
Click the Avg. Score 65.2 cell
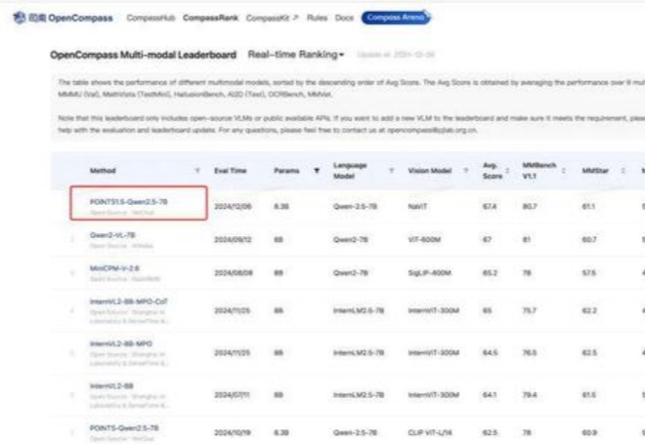coord(489,272)
